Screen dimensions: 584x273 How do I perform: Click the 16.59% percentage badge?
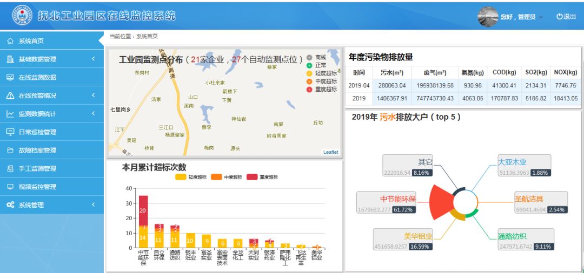421,247
